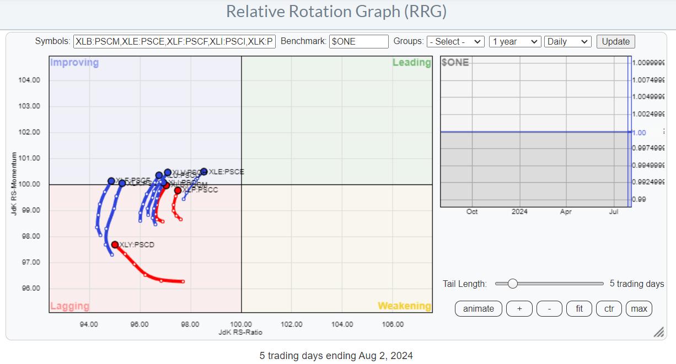Click the max button

click(639, 308)
